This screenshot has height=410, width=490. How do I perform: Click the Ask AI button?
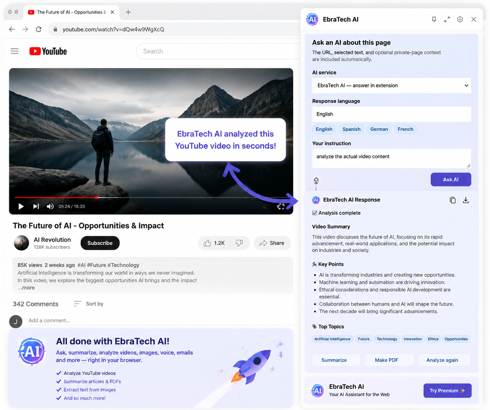451,180
